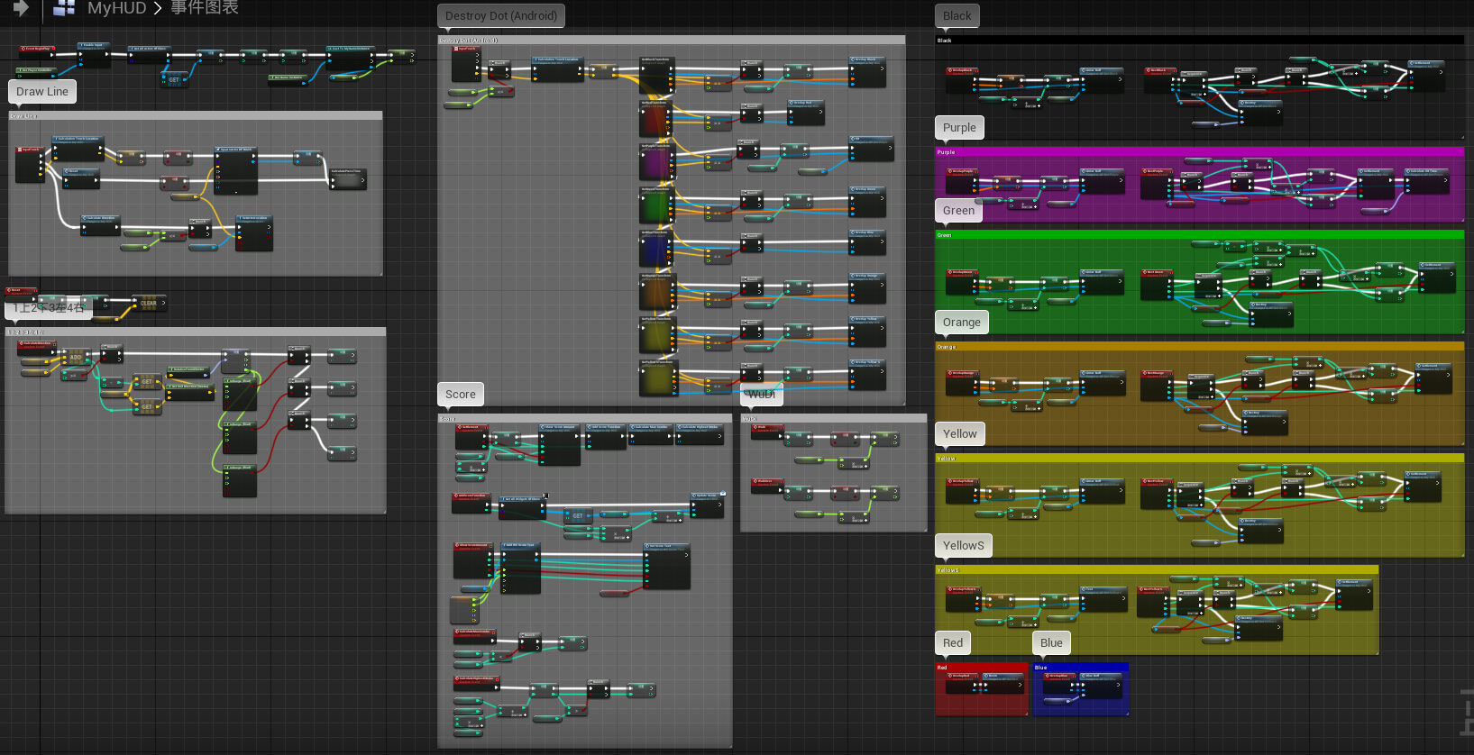The width and height of the screenshot is (1474, 755).
Task: Select the ADD array node
Action: pyautogui.click(x=76, y=358)
